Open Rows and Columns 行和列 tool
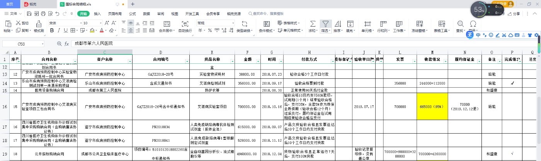The image size is (541, 161). 383,26
